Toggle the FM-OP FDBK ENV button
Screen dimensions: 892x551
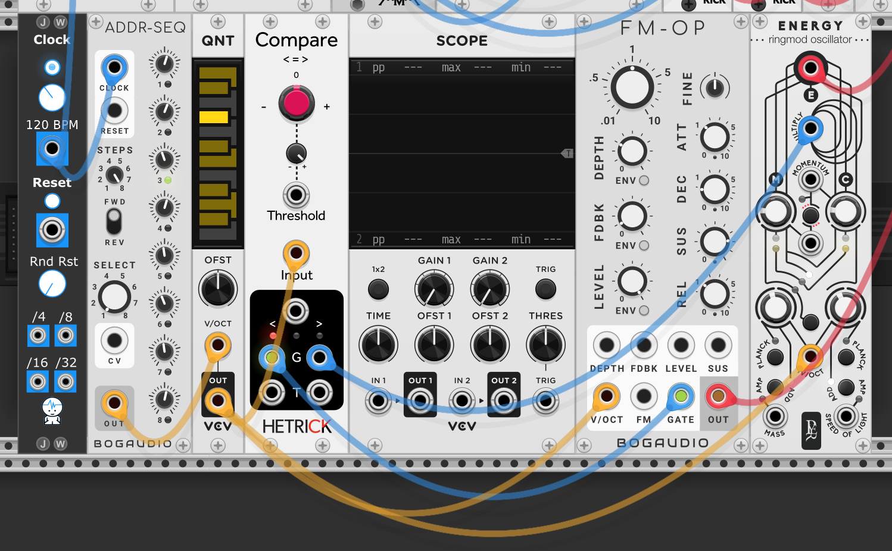pos(644,245)
